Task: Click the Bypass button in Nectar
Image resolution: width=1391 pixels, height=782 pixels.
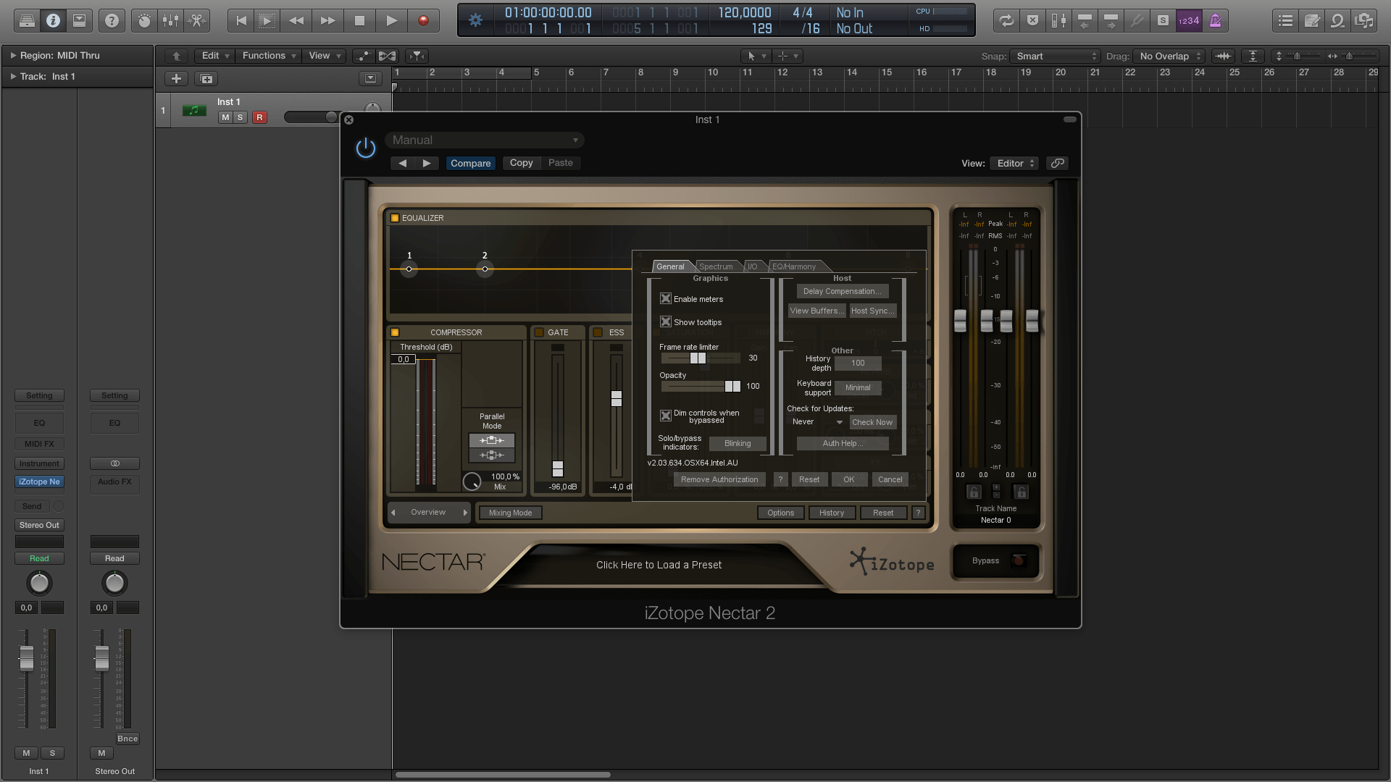Action: point(998,561)
